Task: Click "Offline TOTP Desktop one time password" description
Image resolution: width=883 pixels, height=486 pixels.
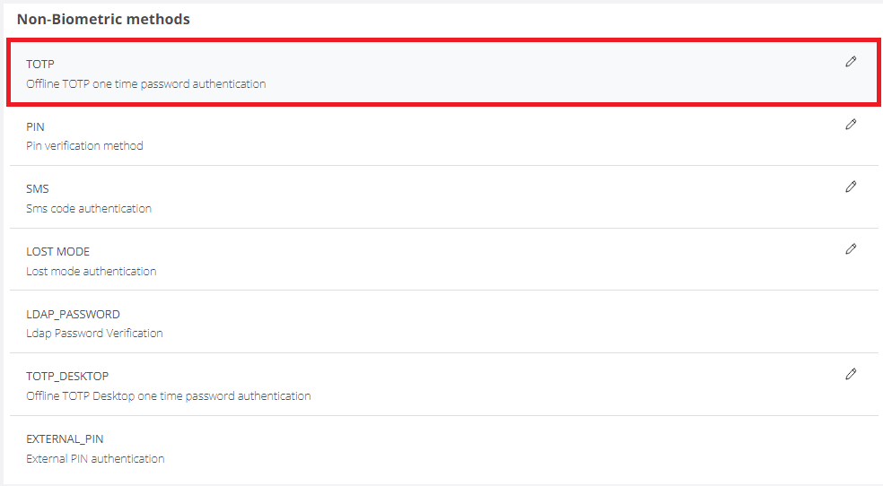Action: click(x=169, y=395)
